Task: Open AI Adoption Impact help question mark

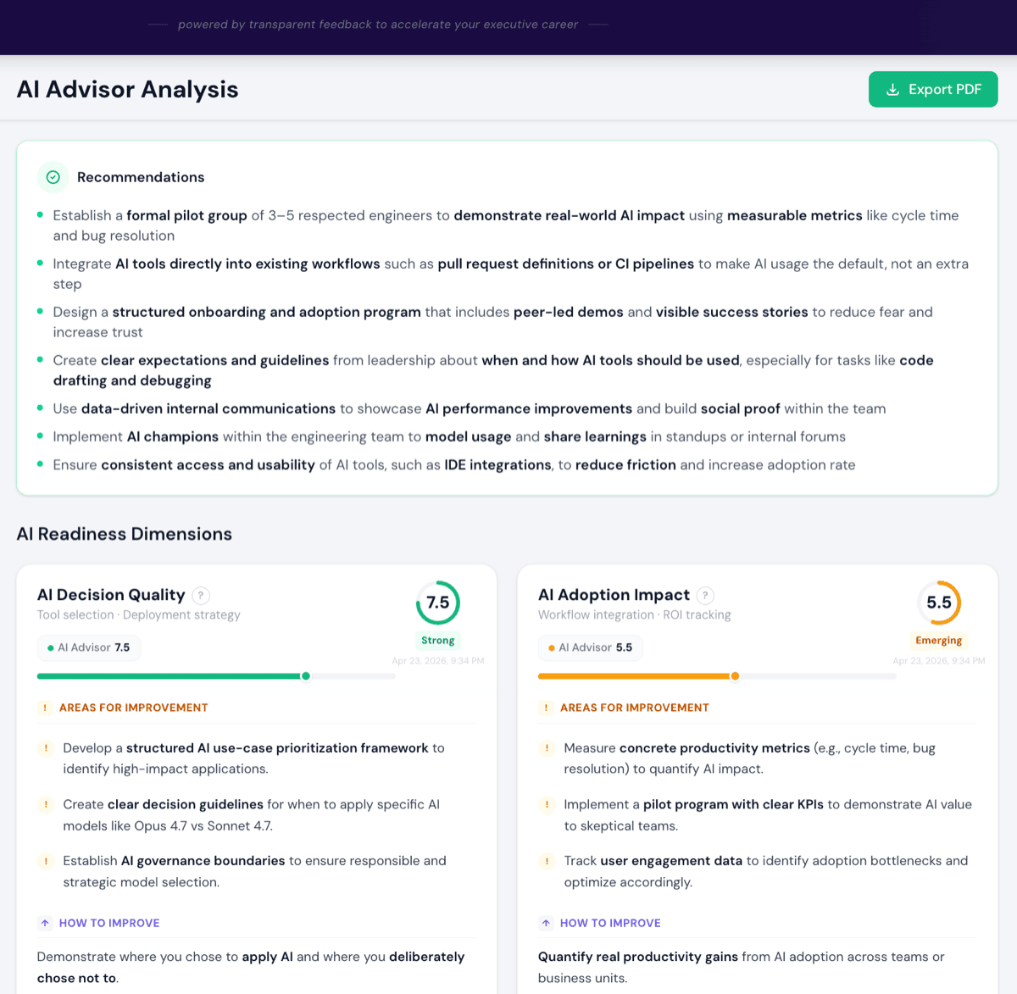Action: [x=706, y=596]
